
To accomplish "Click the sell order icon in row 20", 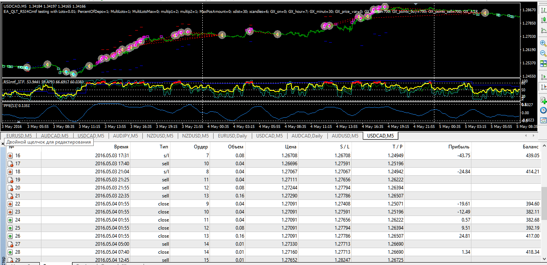I will [x=11, y=188].
